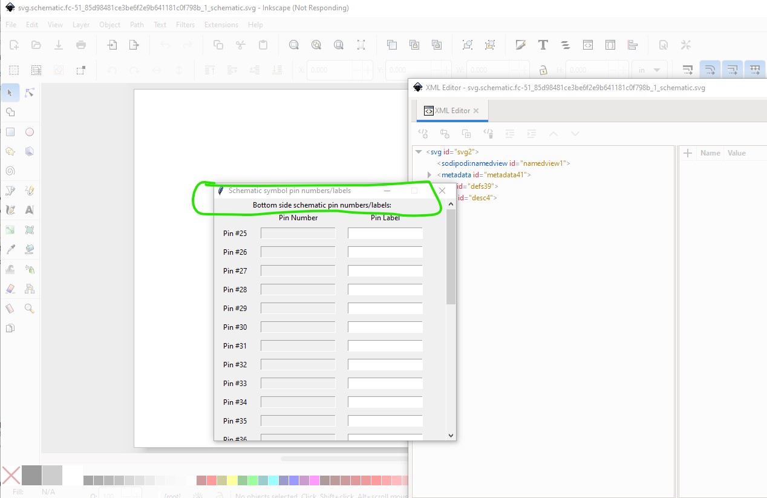
Task: Select the Text tool in toolbox
Action: 30,210
